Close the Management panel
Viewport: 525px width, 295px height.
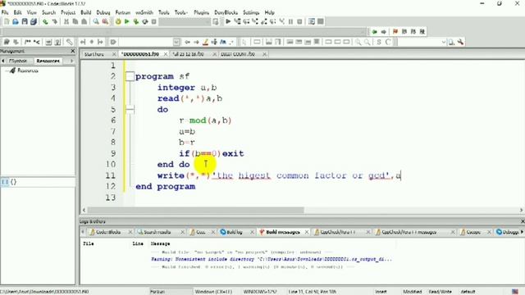(x=73, y=51)
